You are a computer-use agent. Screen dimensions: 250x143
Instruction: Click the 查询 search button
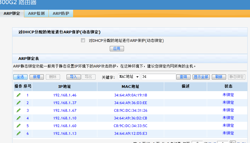[183, 77]
